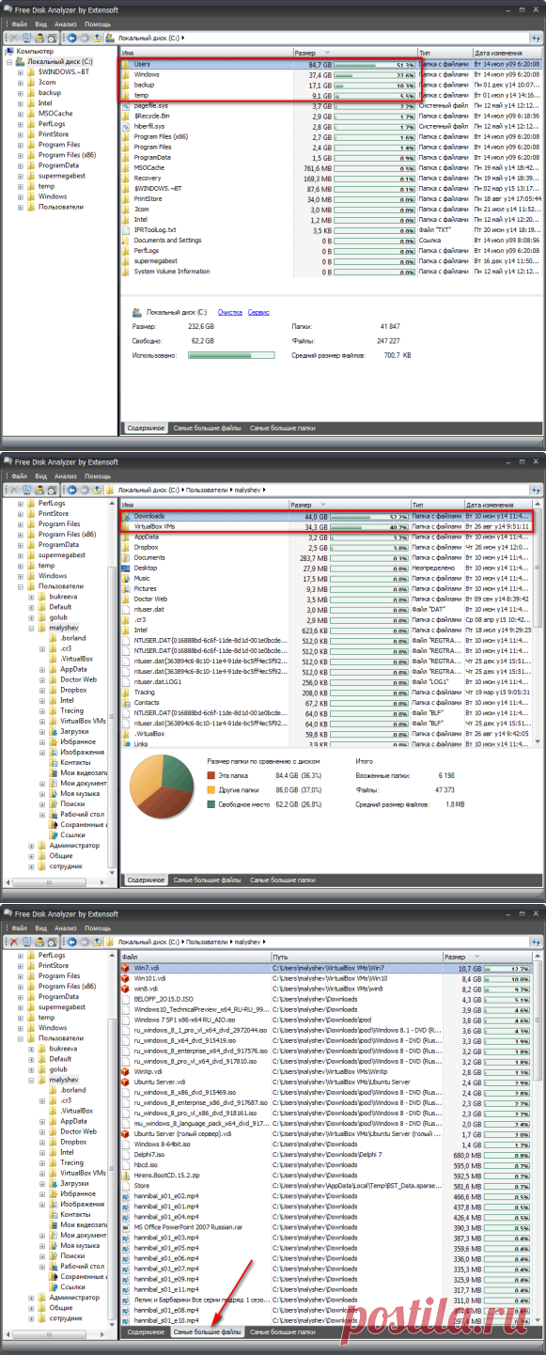Click Back arrow in middle window toolbar
Image resolution: width=546 pixels, height=1355 pixels.
tap(72, 490)
